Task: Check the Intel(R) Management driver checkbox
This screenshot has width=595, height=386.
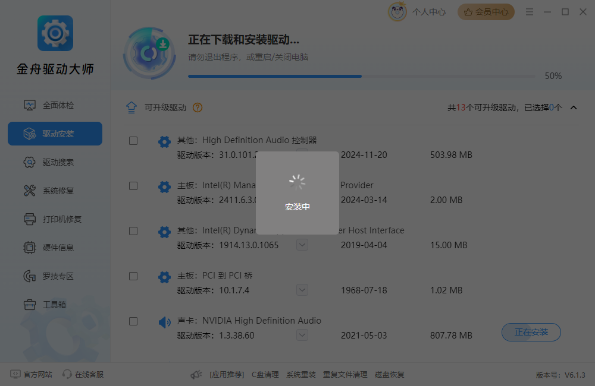Action: coord(133,186)
